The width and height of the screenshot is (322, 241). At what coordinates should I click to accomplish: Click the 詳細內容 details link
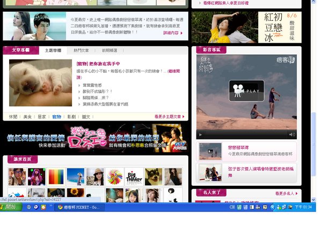[x=173, y=33]
